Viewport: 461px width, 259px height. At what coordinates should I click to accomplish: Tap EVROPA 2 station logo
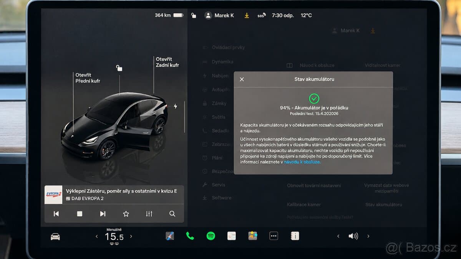[x=53, y=195]
